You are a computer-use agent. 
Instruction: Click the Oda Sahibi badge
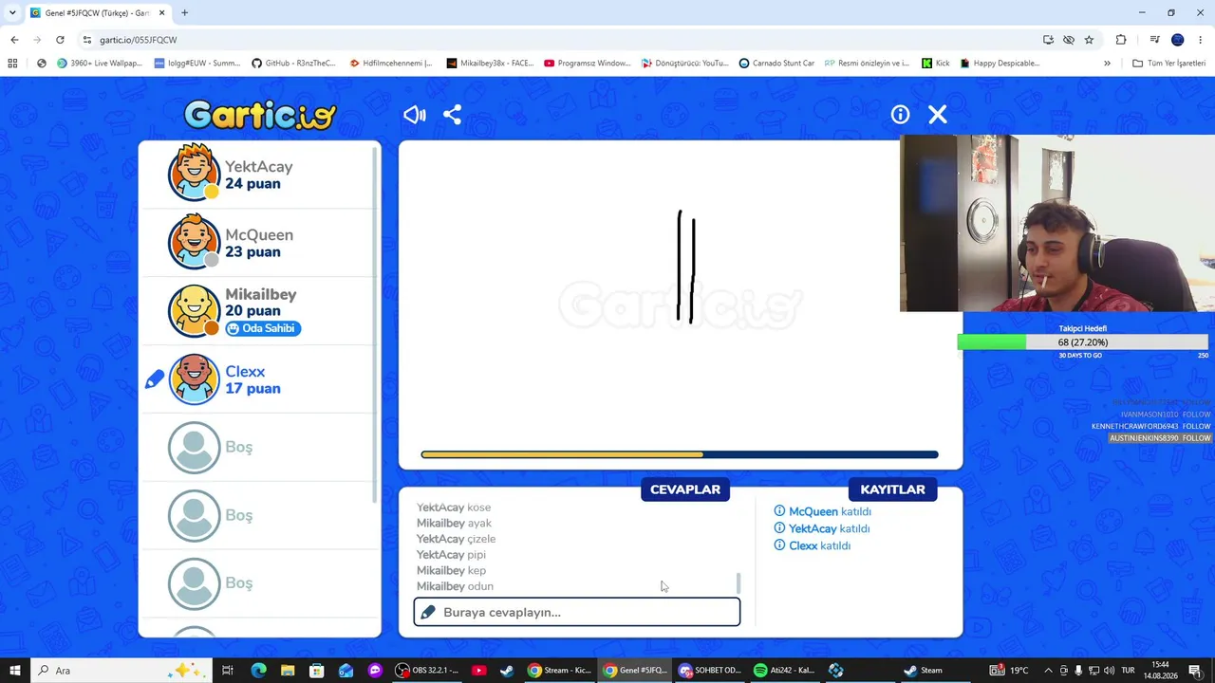(x=263, y=328)
